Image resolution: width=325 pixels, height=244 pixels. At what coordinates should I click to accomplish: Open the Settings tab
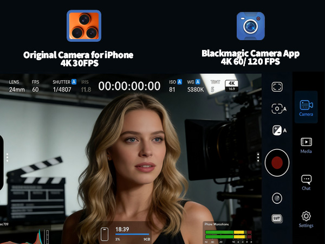[306, 220]
